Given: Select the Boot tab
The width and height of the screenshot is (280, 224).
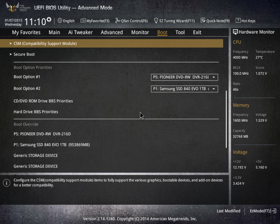Looking at the screenshot, I should pyautogui.click(x=162, y=32).
